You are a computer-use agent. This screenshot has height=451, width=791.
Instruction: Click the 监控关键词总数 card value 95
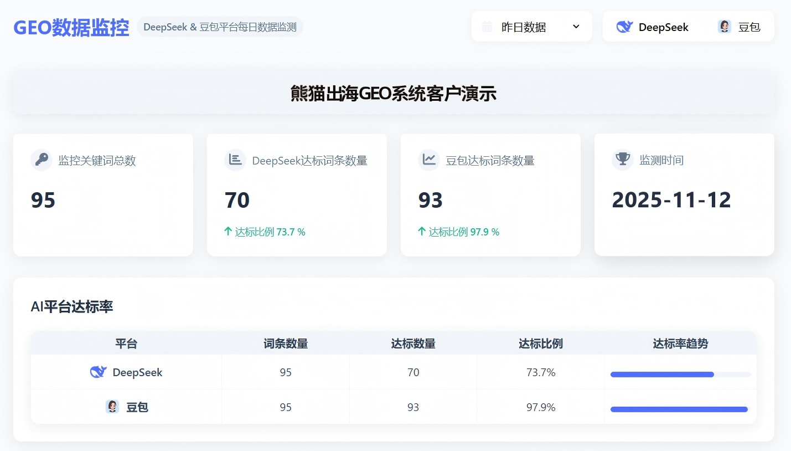43,200
